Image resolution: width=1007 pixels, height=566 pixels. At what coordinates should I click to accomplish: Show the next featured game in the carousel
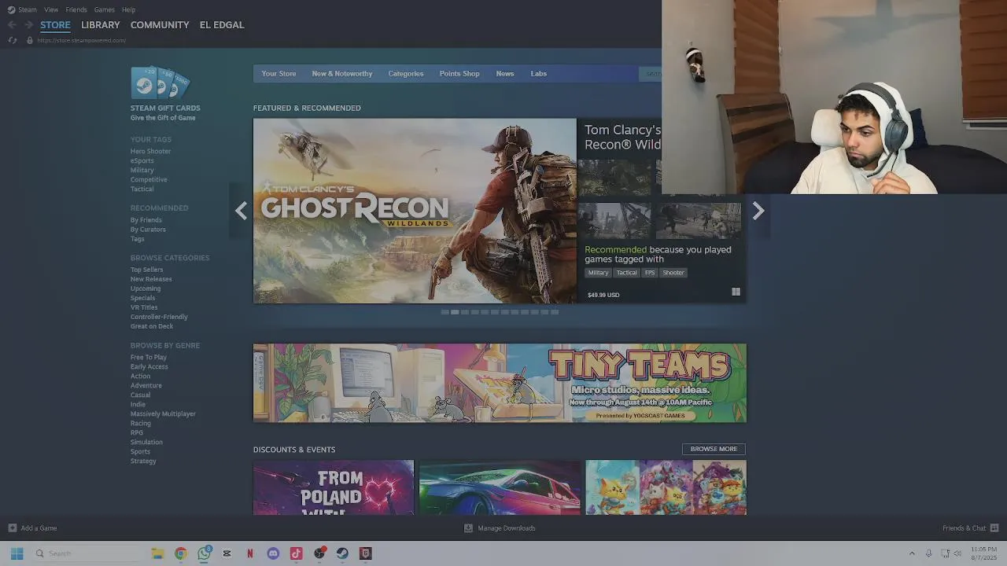[758, 211]
